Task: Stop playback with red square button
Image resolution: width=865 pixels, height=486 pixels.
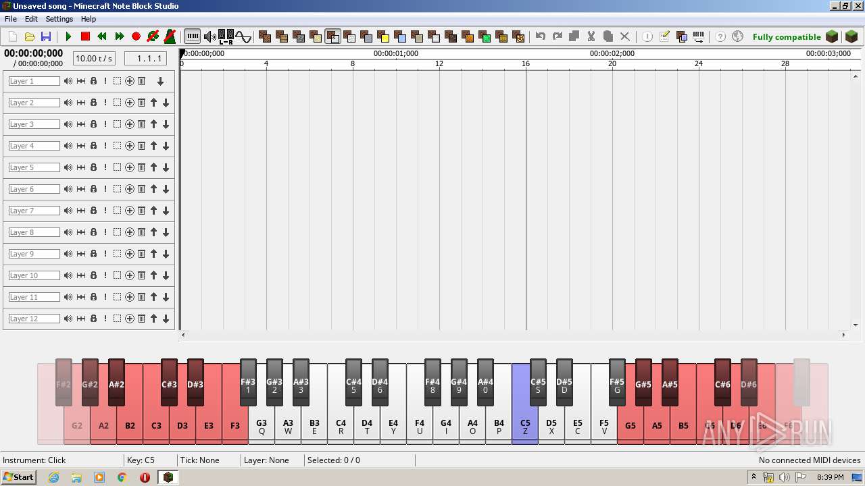Action: (85, 36)
